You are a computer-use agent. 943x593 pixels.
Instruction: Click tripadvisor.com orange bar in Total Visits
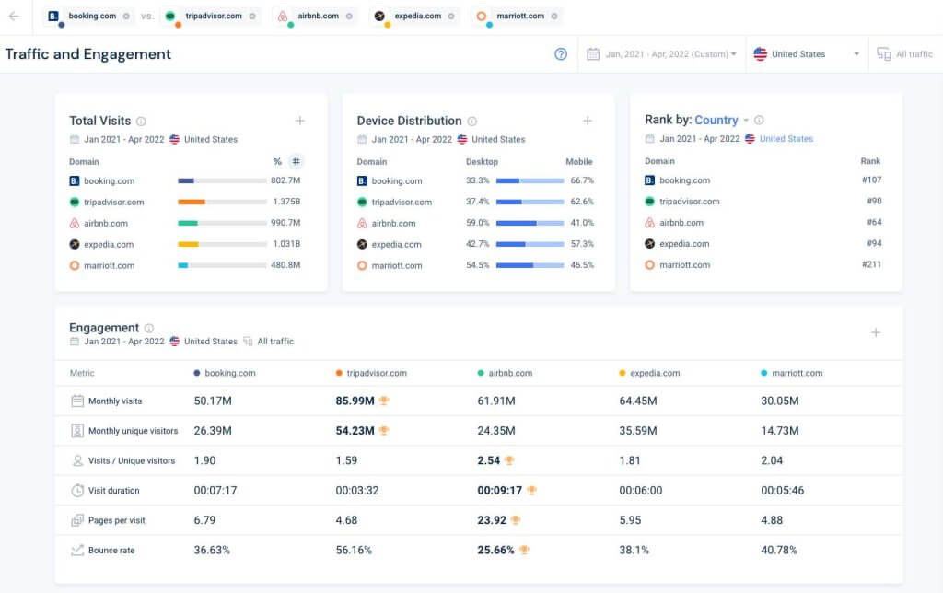pos(192,202)
